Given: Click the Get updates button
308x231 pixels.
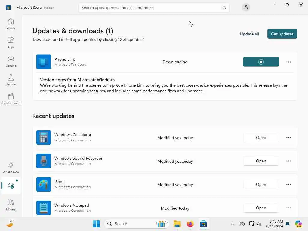Looking at the screenshot, I should 282,34.
